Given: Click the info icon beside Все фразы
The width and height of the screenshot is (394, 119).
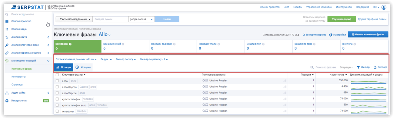Looking at the screenshot, I should click(70, 44).
